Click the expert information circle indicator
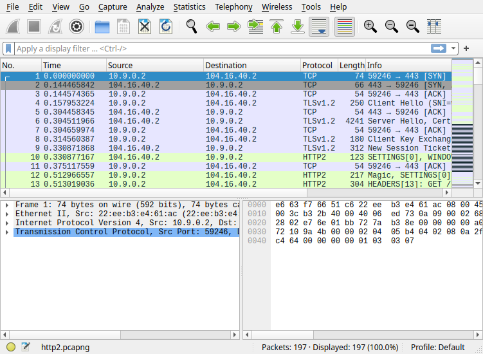 coord(11,347)
